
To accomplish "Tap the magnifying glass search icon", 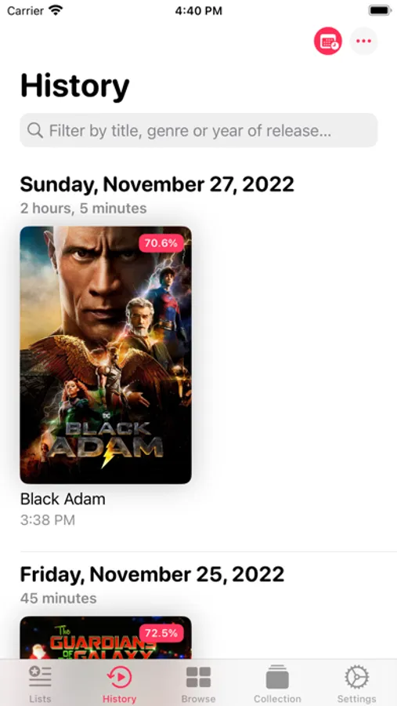I will pyautogui.click(x=35, y=130).
